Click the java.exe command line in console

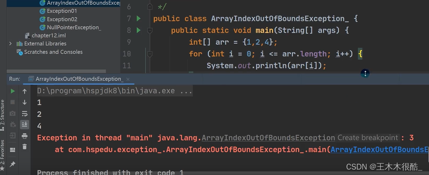[x=115, y=91]
